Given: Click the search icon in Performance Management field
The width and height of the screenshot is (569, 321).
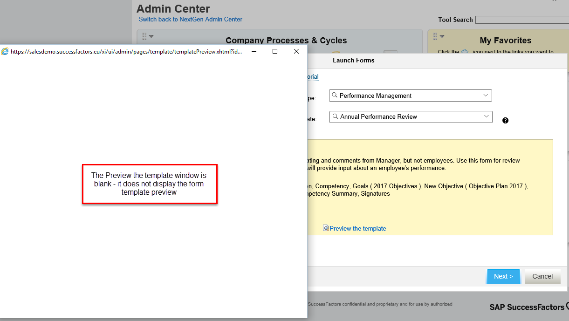Looking at the screenshot, I should tap(335, 95).
